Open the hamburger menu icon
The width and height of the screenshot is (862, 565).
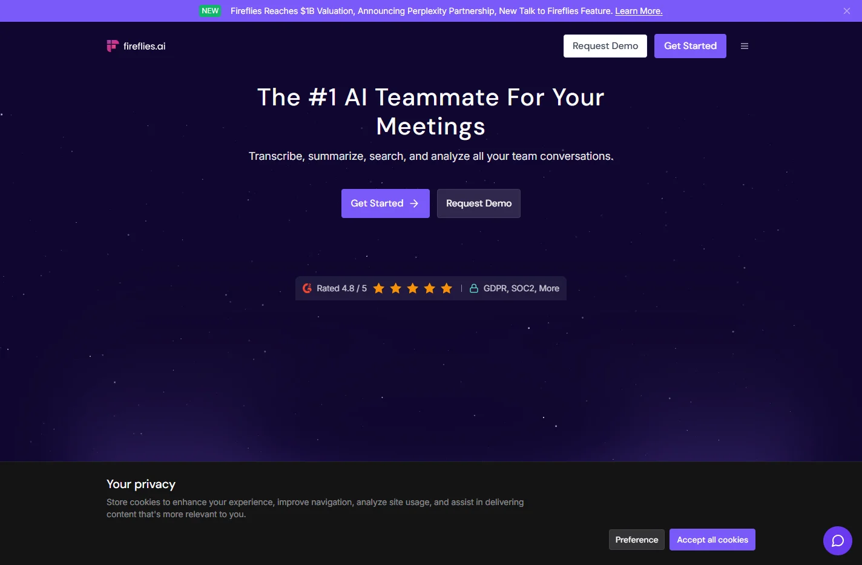(745, 46)
